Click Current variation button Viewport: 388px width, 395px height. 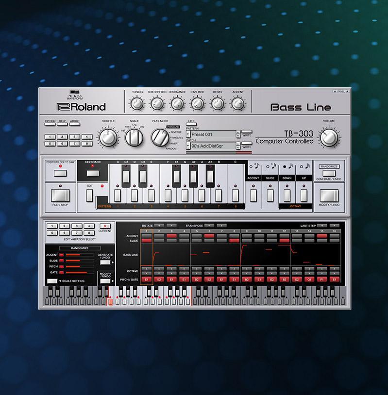click(105, 226)
